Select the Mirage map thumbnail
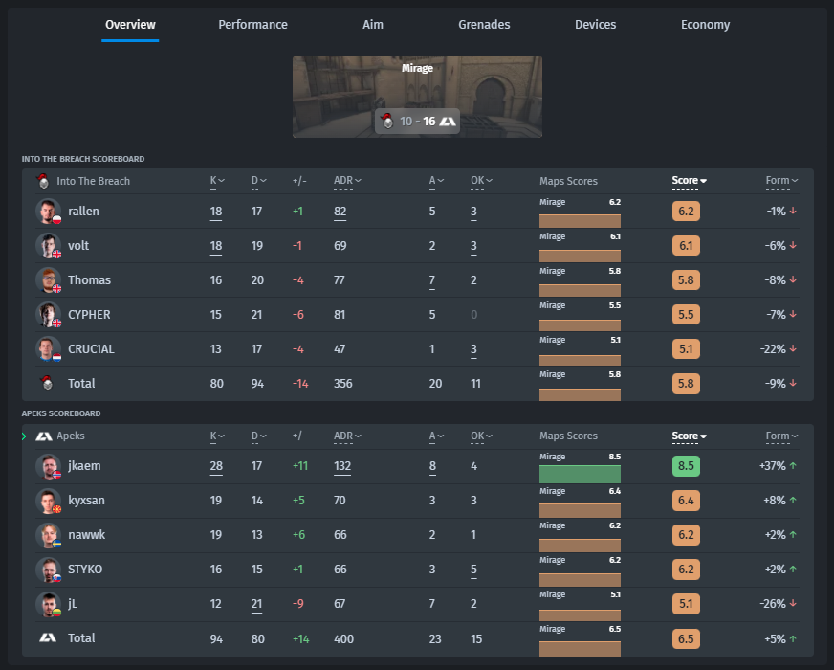This screenshot has height=670, width=834. click(x=418, y=97)
